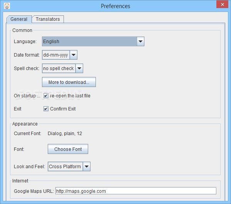
Task: Select the General tab
Action: (19, 19)
